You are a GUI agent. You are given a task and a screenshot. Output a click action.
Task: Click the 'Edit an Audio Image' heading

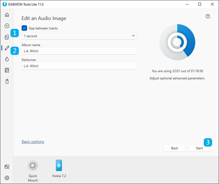tap(44, 18)
